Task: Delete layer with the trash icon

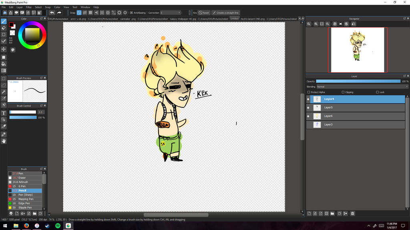Action: point(352,214)
